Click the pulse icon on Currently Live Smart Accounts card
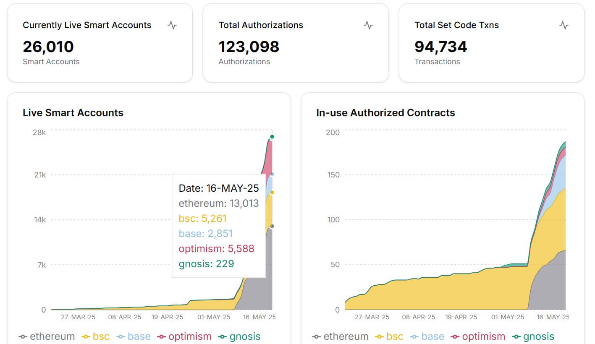This screenshot has height=344, width=595. 172,25
